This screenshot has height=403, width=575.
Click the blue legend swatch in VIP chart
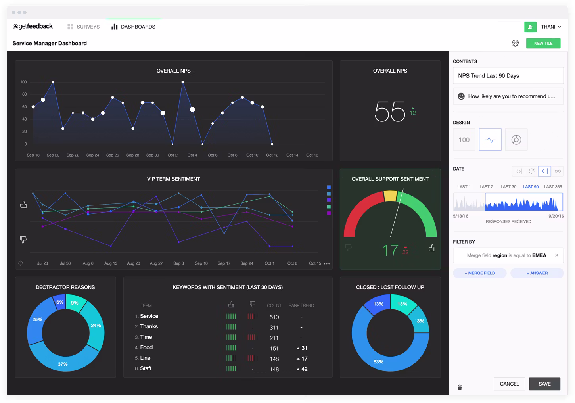(329, 187)
